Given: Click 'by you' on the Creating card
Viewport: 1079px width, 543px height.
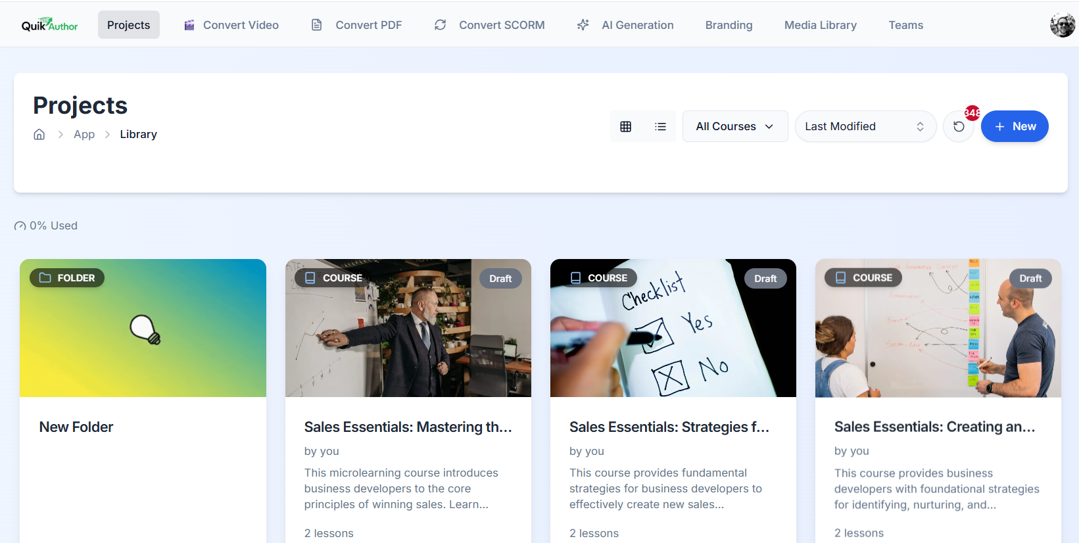Looking at the screenshot, I should pos(851,451).
